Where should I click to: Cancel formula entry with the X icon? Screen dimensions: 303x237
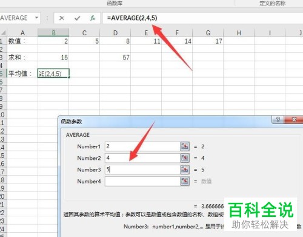62,18
